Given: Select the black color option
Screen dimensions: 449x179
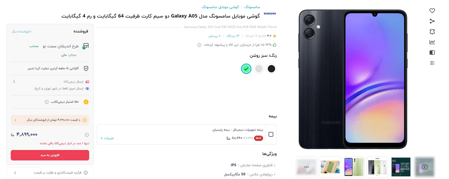Looking at the screenshot, I should (271, 69).
